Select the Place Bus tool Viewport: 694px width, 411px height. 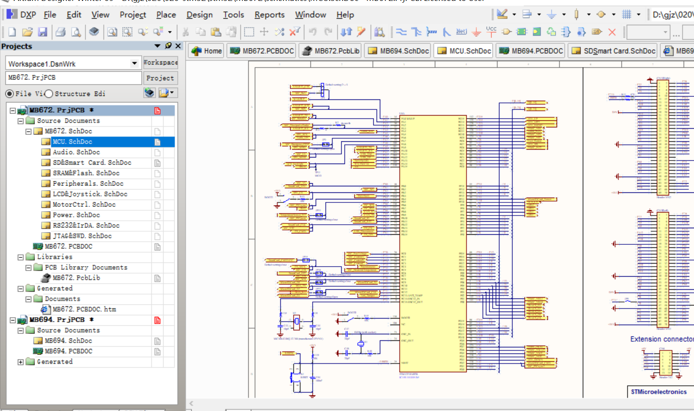[x=416, y=32]
